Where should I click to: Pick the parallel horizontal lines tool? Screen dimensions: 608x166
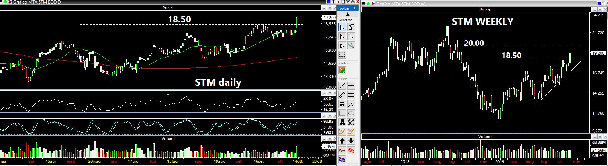tap(351, 95)
